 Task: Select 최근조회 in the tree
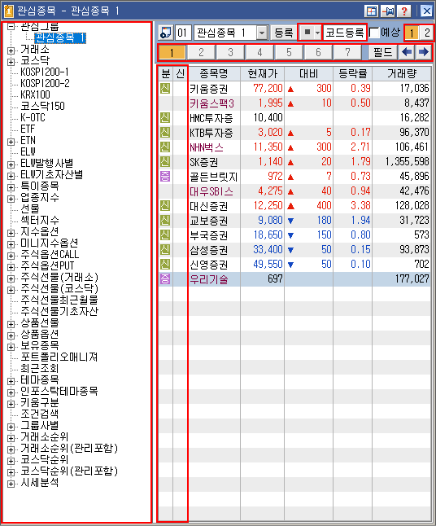tap(40, 368)
